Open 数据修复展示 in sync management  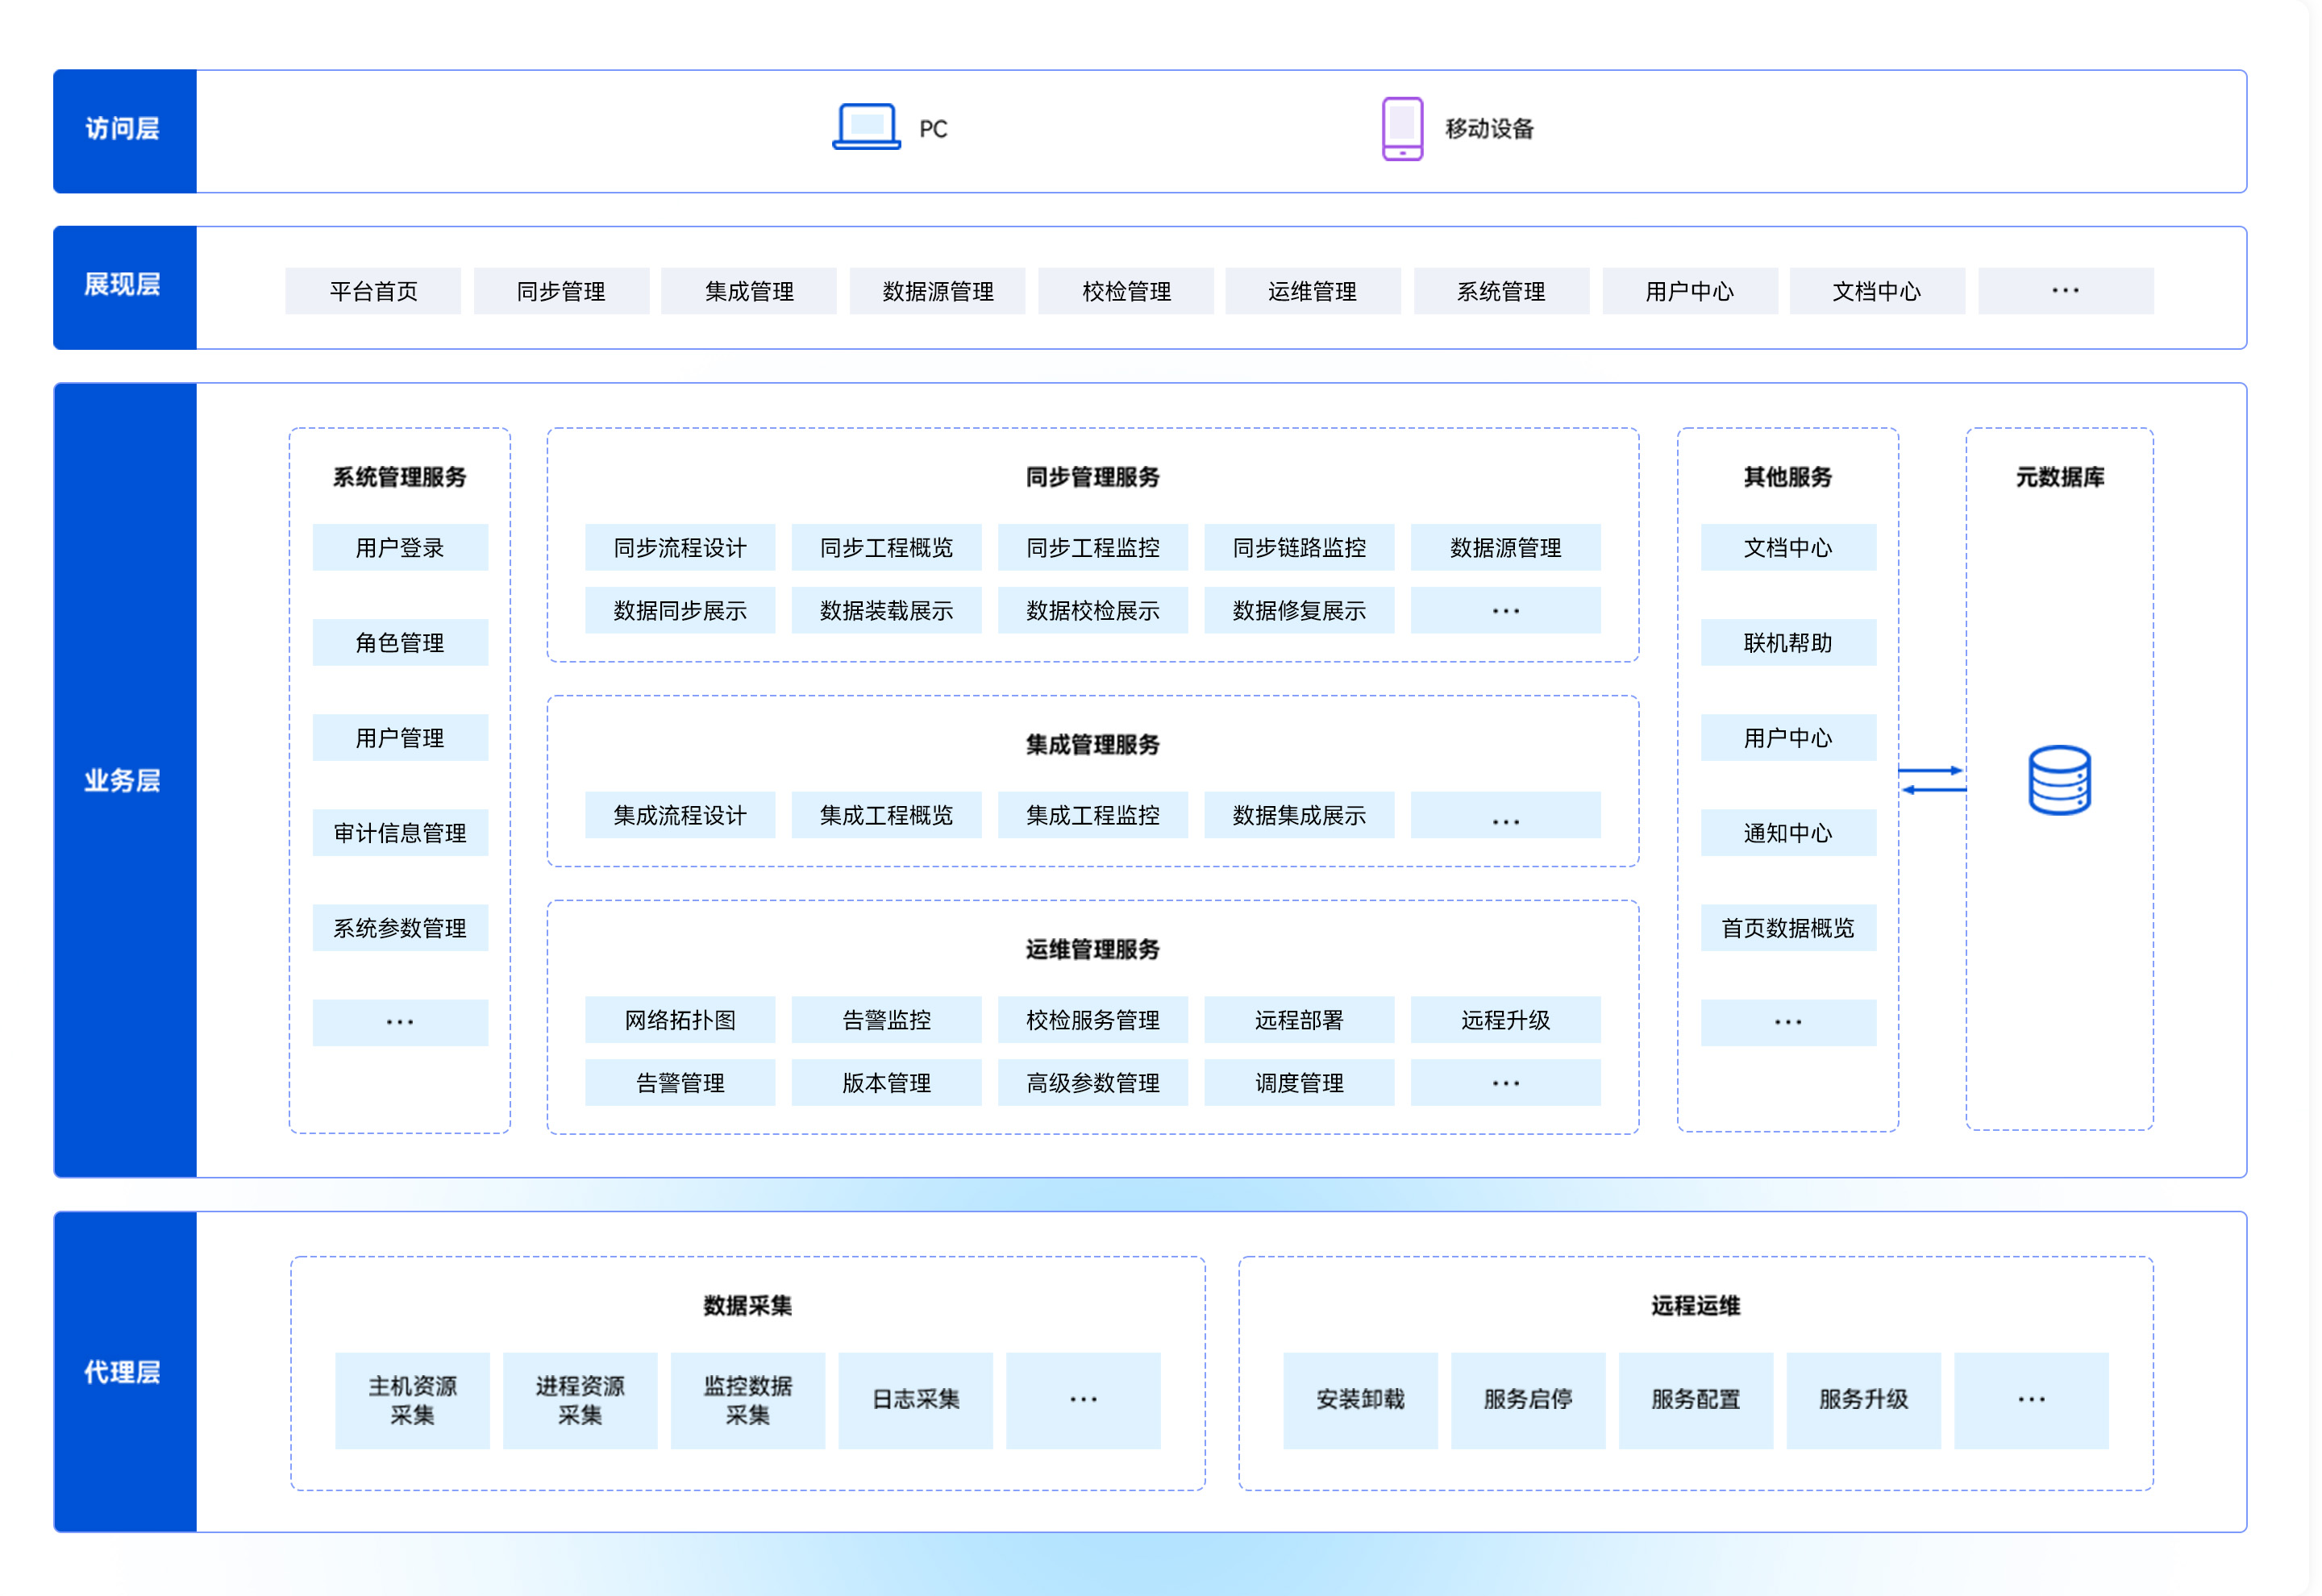(1298, 610)
